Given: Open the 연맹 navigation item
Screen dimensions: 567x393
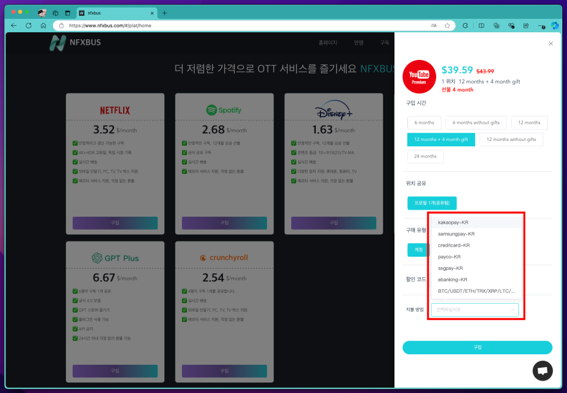Looking at the screenshot, I should [359, 43].
